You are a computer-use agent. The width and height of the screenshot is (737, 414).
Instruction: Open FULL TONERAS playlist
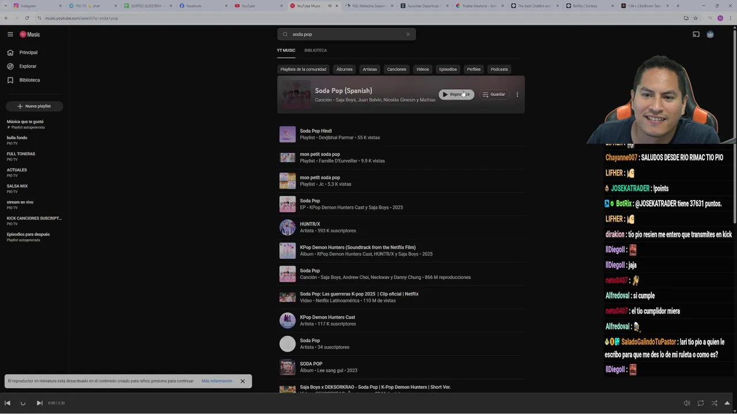[34, 156]
